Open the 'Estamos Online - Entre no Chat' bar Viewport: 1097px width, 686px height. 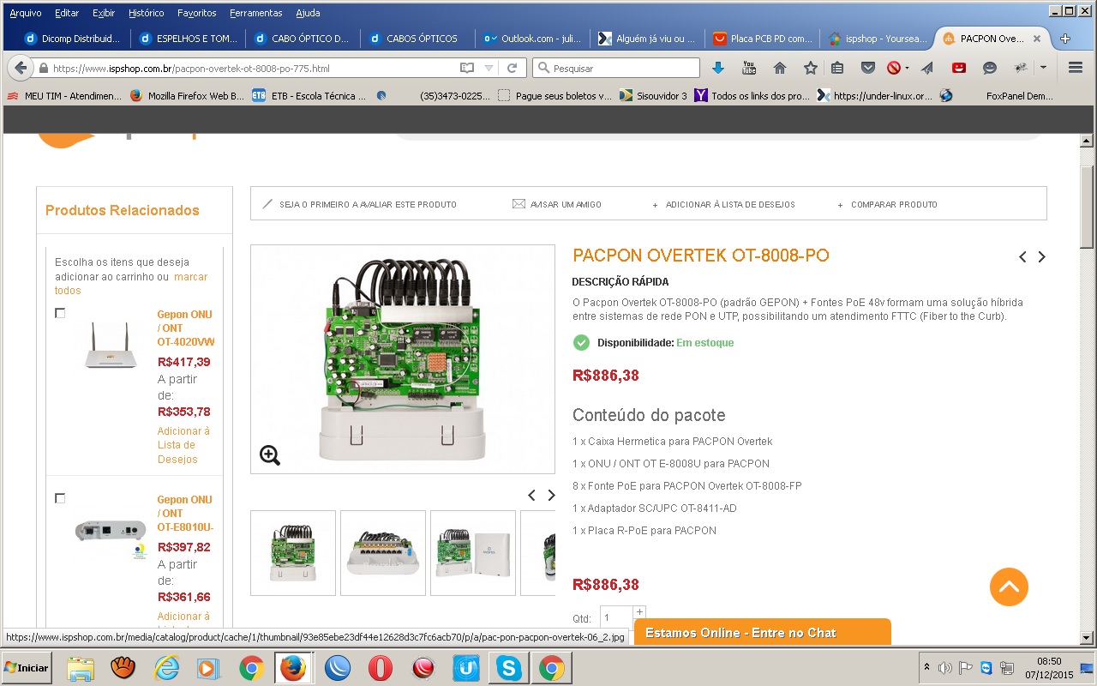point(762,633)
